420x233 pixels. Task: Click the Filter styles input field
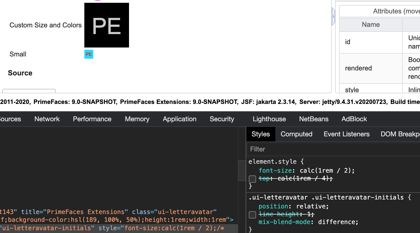307,149
